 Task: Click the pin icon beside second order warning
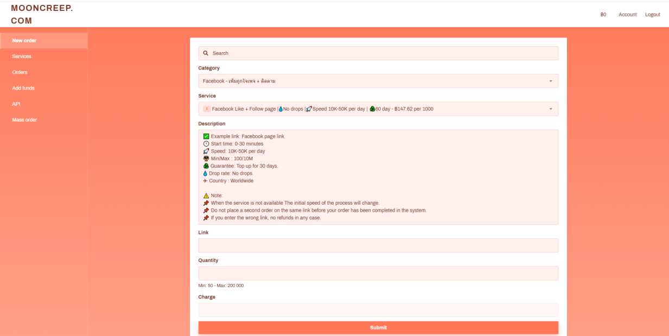(x=206, y=211)
